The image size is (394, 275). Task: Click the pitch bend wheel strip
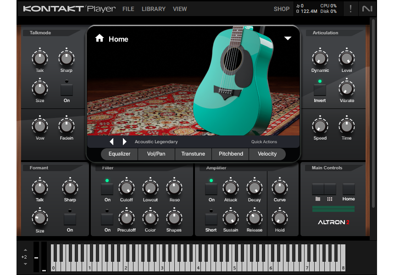pyautogui.click(x=36, y=257)
